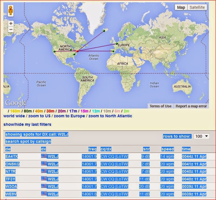Screen dimensions: 216x200
Task: Zoom out the map with minus button
Action: click(11, 29)
